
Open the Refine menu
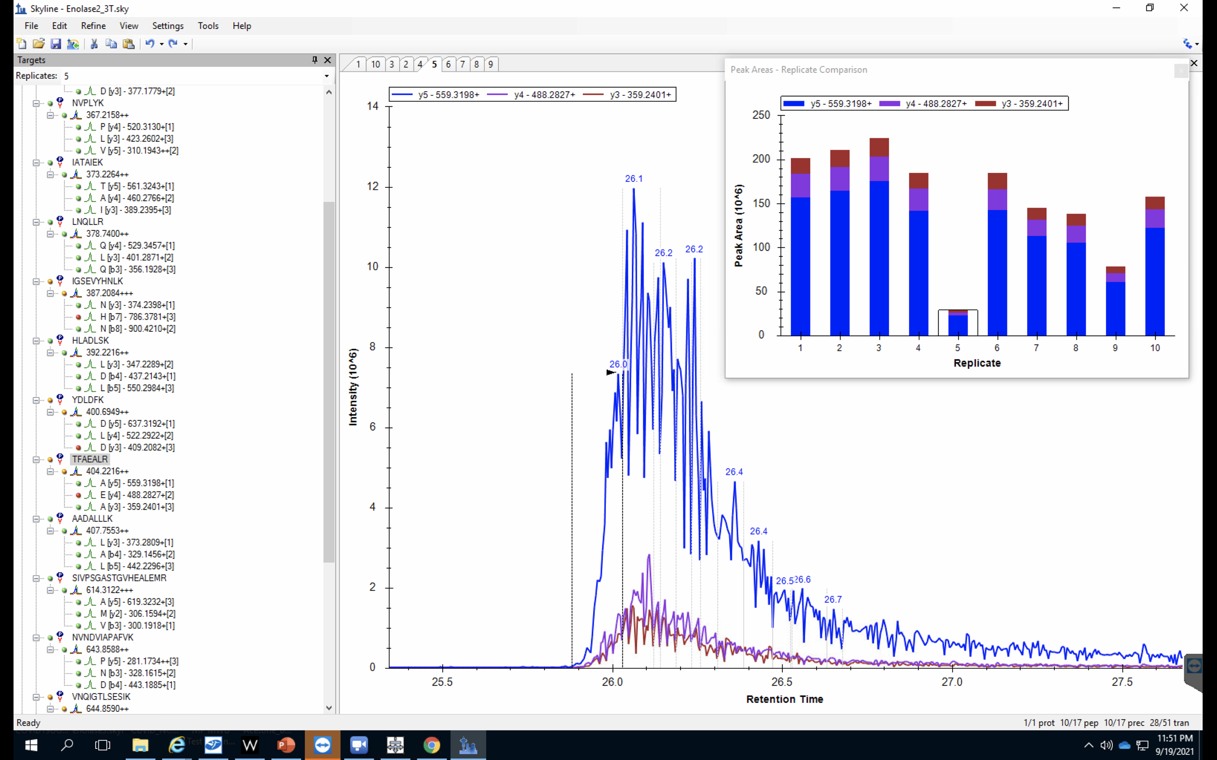click(x=93, y=26)
